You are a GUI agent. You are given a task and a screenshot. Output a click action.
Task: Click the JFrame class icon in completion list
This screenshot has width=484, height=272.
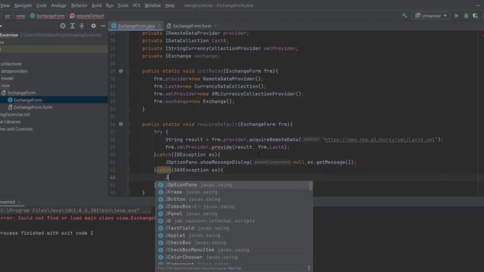[x=160, y=192]
